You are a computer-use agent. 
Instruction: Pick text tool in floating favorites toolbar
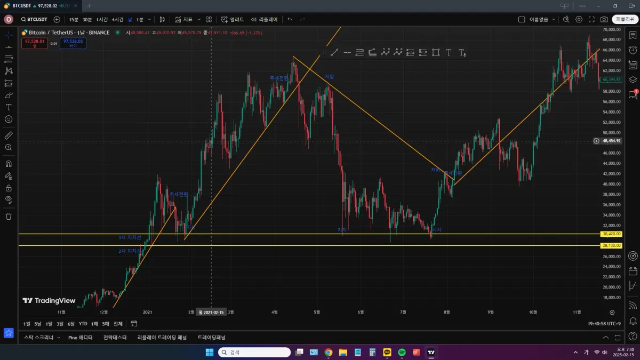449,52
